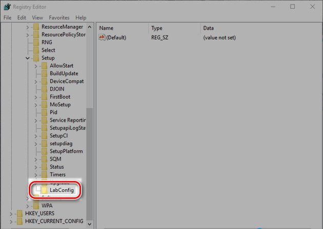Expand the Timers key
Screen dimensions: 323x229
click(36, 175)
